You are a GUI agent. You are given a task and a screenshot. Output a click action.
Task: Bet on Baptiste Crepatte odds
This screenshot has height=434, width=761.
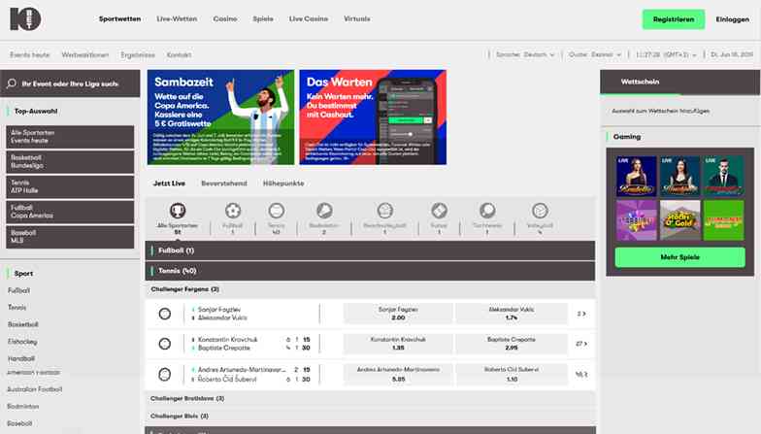511,344
